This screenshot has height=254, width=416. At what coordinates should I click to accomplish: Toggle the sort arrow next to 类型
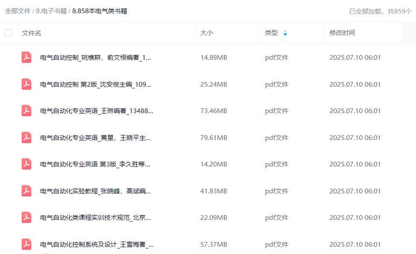285,33
